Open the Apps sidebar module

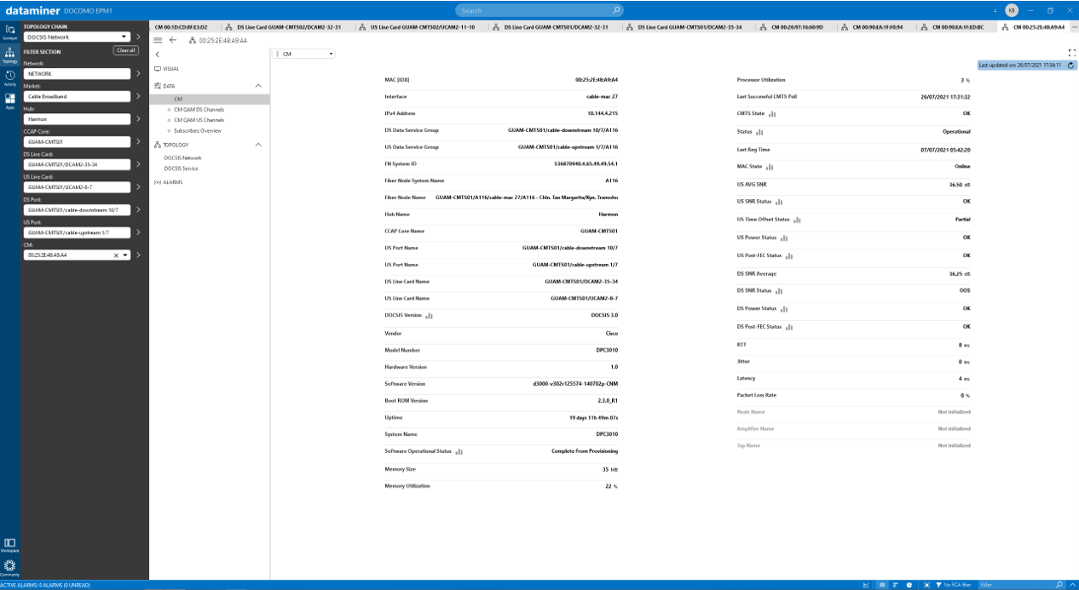tap(10, 100)
